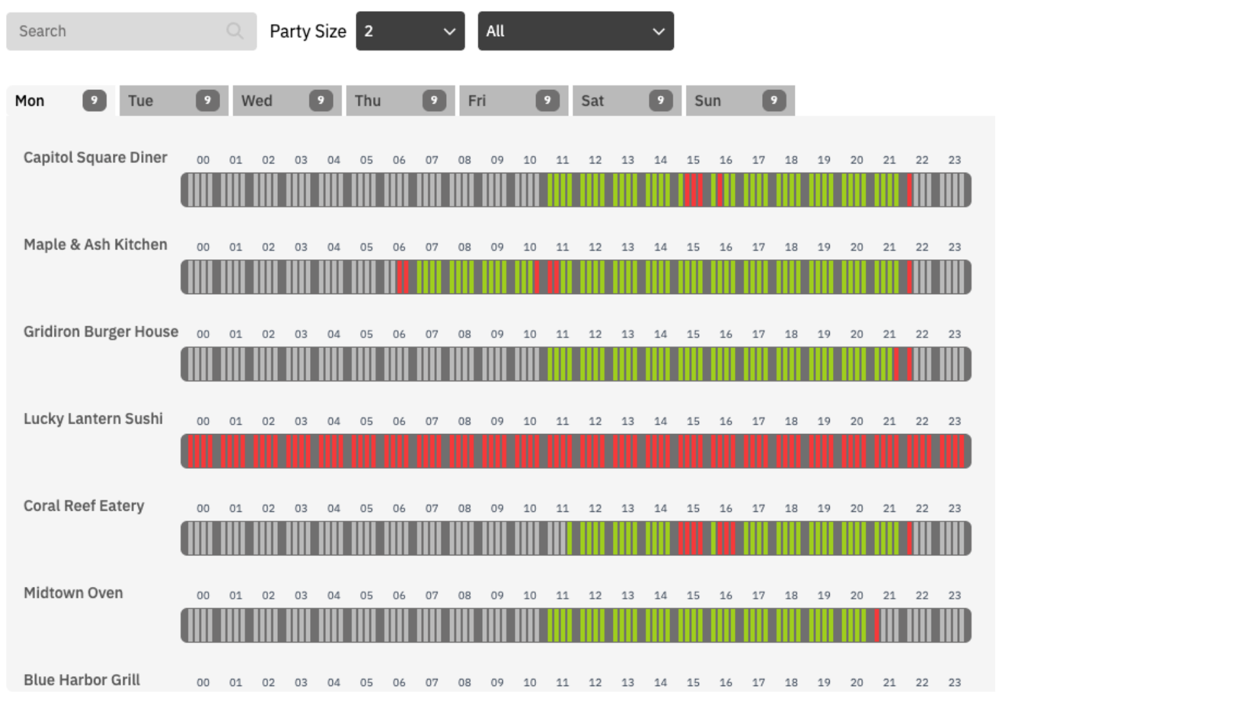Select the Lucky Lantern Sushi restaurant name

(93, 419)
